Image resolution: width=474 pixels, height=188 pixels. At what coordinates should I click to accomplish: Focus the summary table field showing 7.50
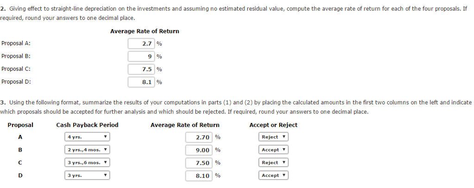(x=199, y=163)
